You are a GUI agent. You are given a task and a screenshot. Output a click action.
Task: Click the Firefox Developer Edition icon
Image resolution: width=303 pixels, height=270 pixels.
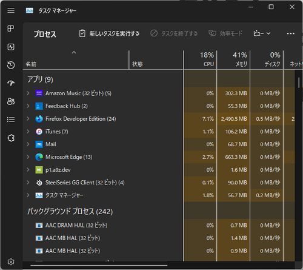click(x=39, y=119)
